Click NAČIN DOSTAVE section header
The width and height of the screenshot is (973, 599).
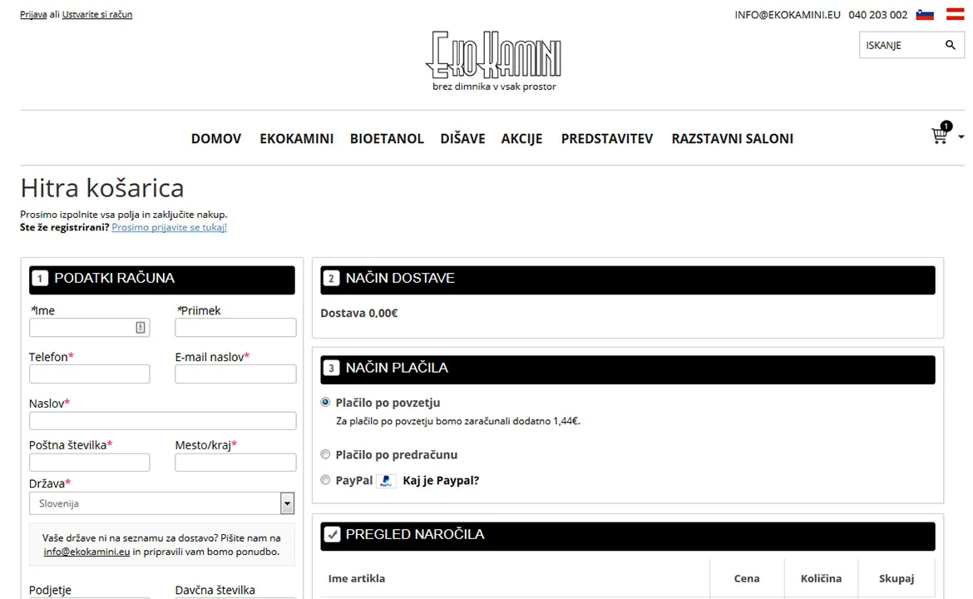tap(627, 280)
